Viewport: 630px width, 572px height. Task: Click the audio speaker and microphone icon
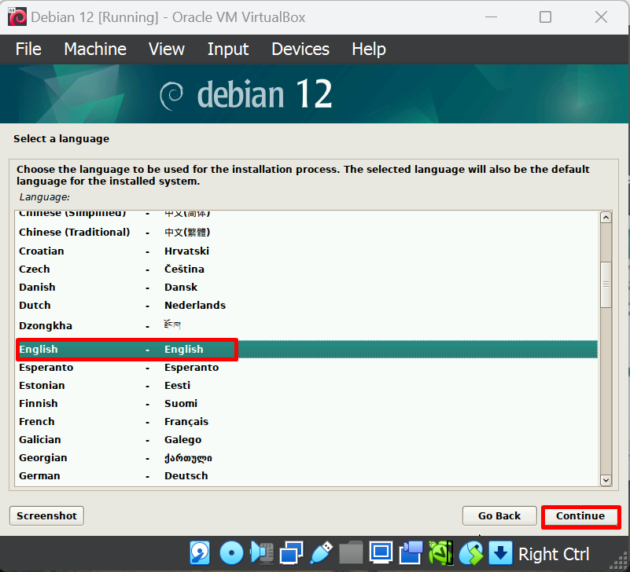[x=262, y=552]
